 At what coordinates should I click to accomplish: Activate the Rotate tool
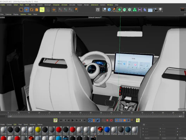pos(32,10)
